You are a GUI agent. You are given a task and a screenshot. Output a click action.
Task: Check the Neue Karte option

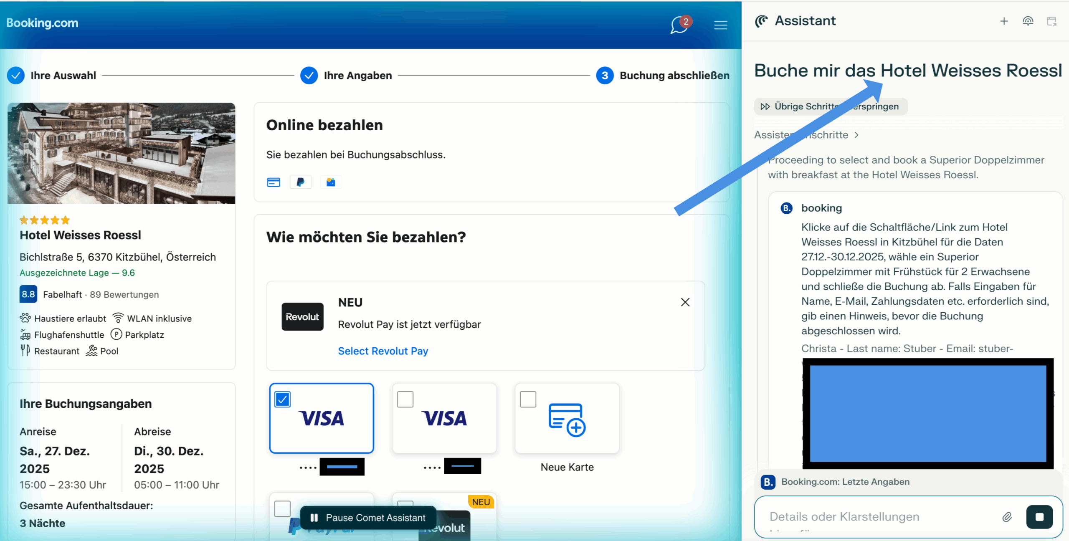(528, 399)
